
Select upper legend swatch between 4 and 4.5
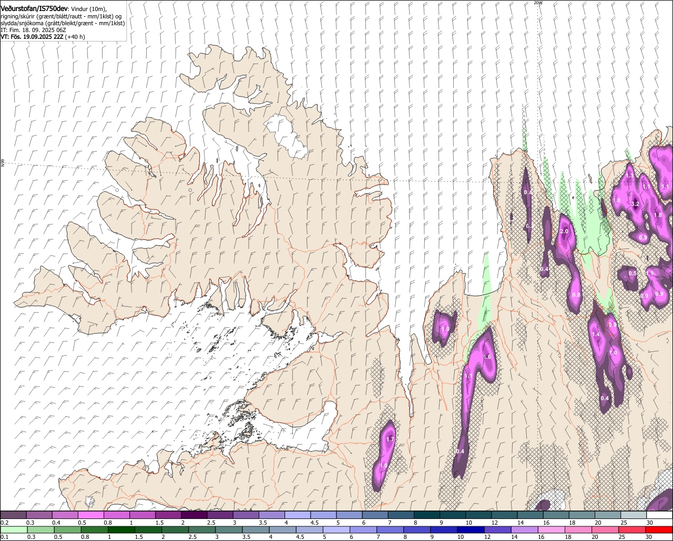pyautogui.click(x=298, y=515)
